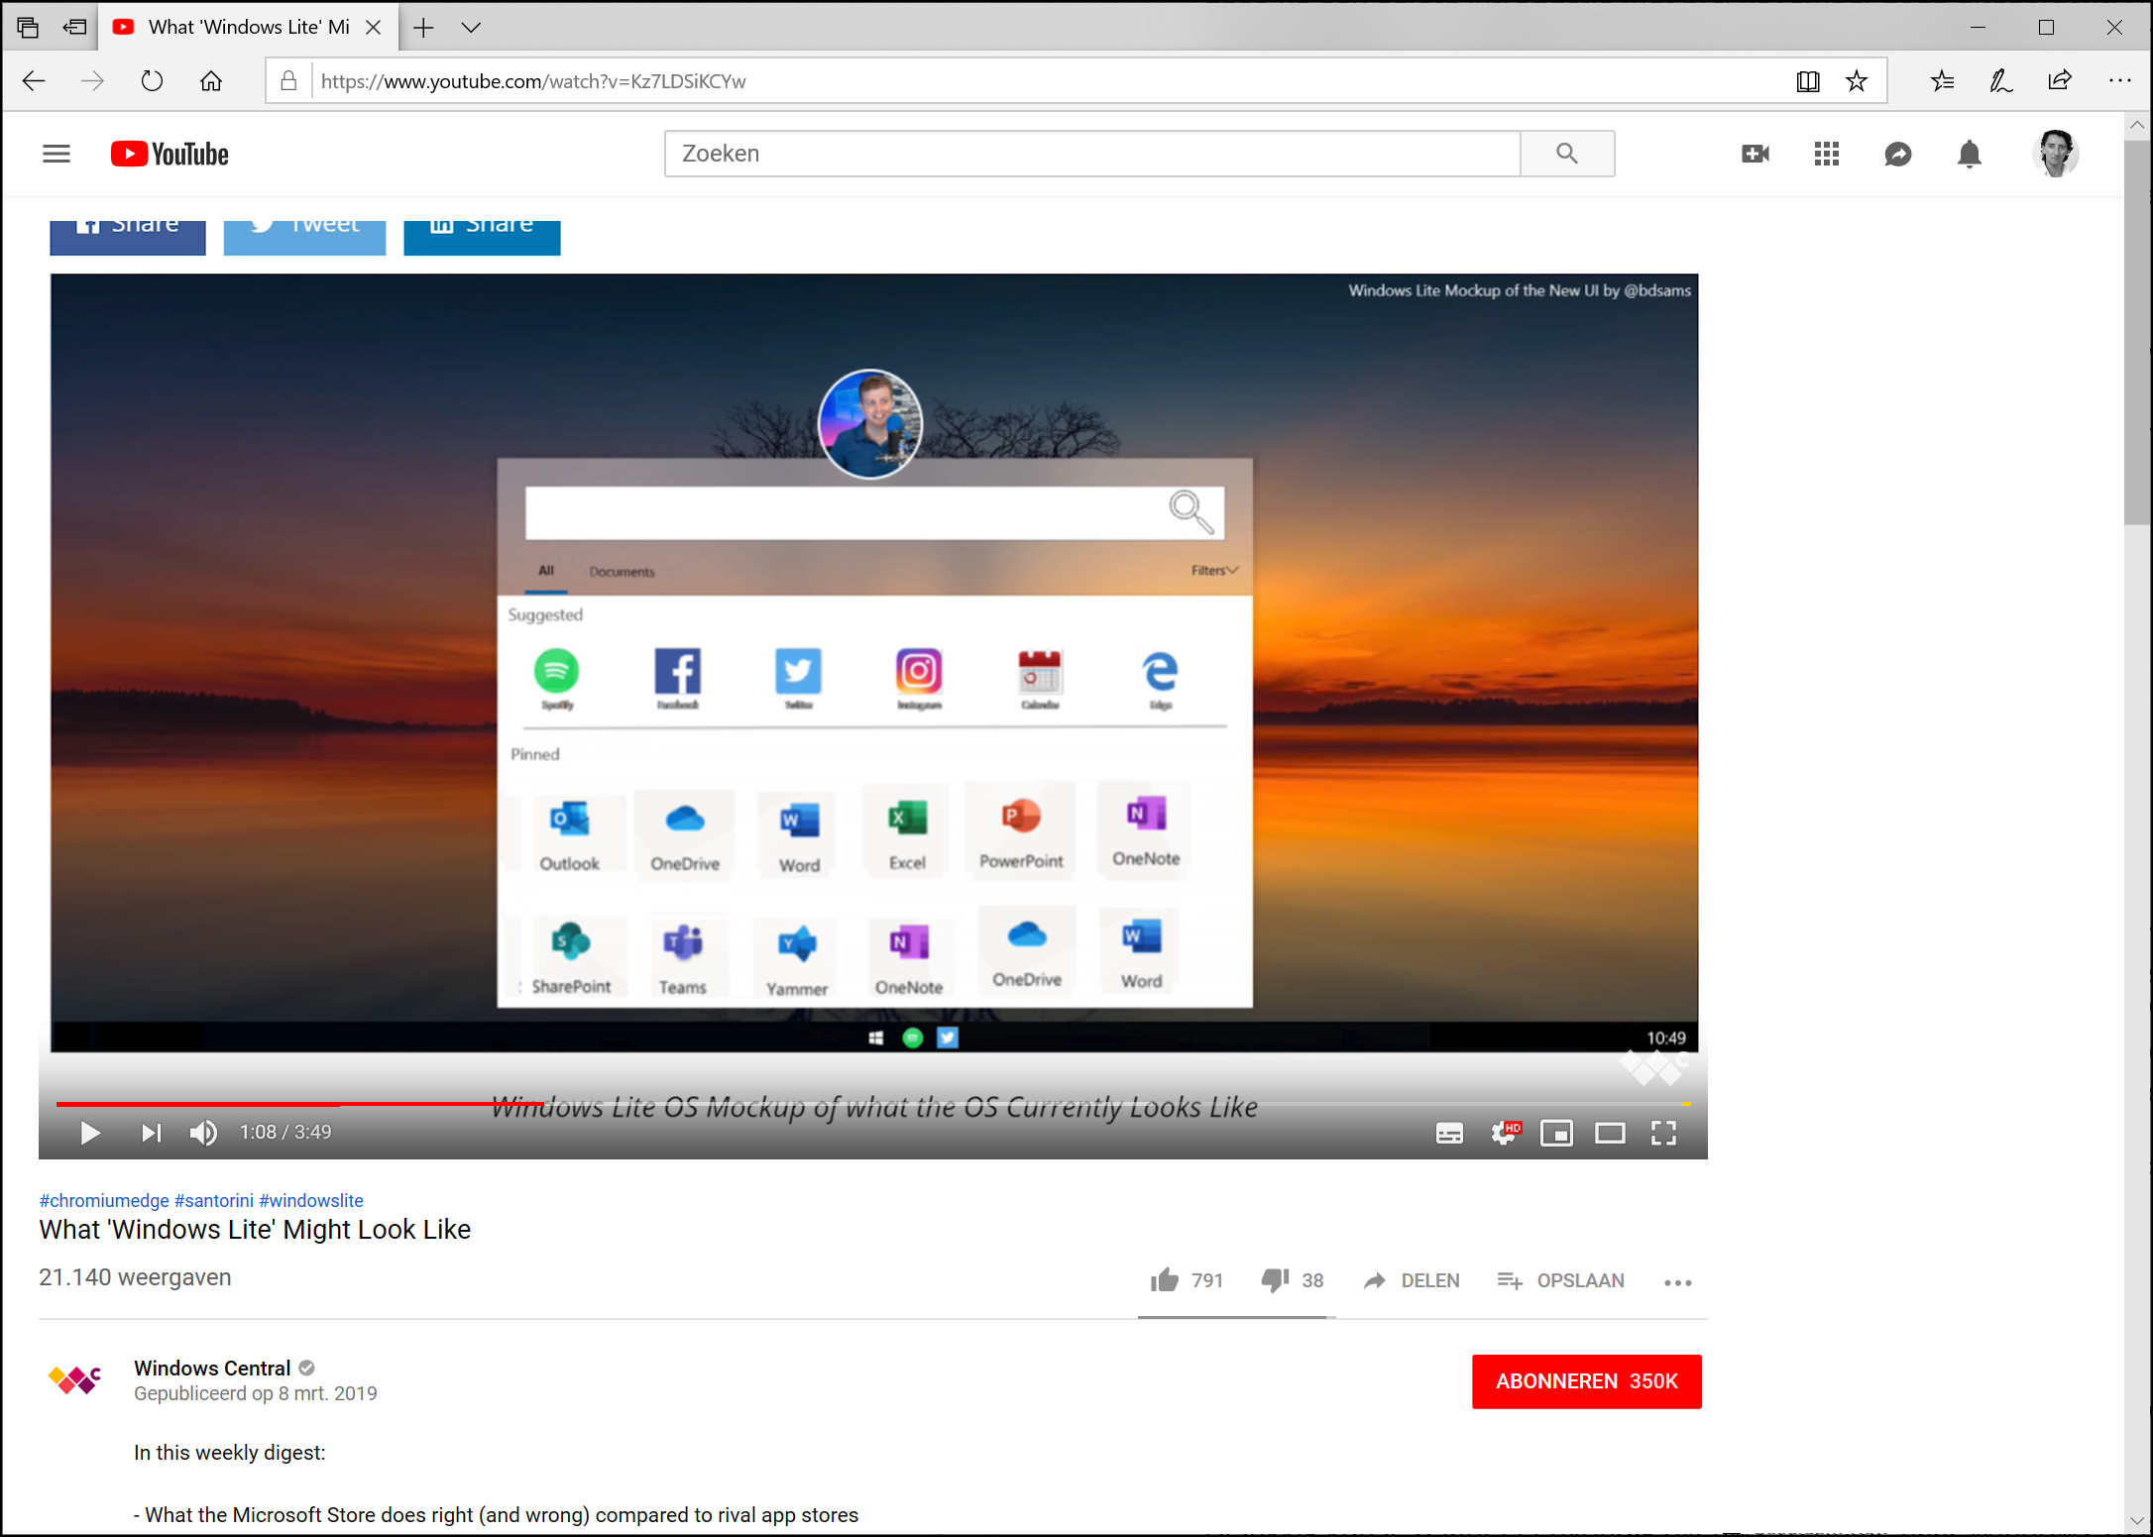Click the address bar URL
The image size is (2153, 1537).
pos(533,81)
